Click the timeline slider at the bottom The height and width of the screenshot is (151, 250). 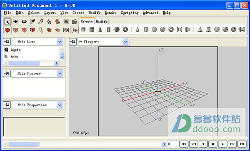click(x=24, y=144)
